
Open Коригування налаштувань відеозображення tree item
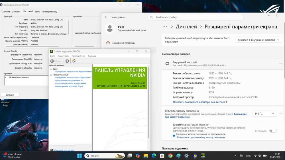(x=74, y=71)
